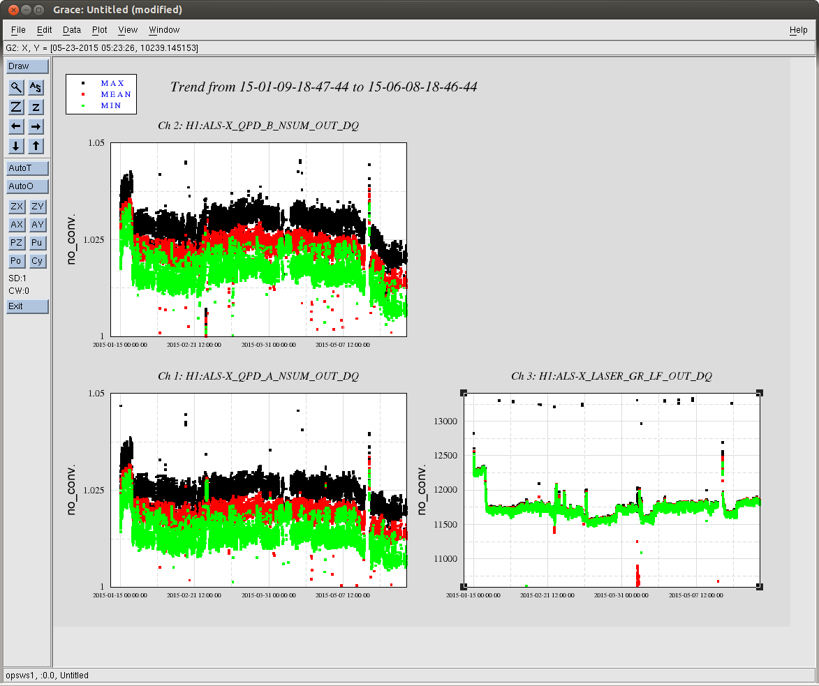The height and width of the screenshot is (686, 819).
Task: Click the AutoT autotick button
Action: click(27, 168)
